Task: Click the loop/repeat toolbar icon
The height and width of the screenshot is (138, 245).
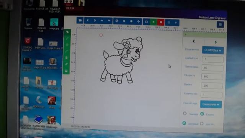Action: pyautogui.click(x=146, y=22)
